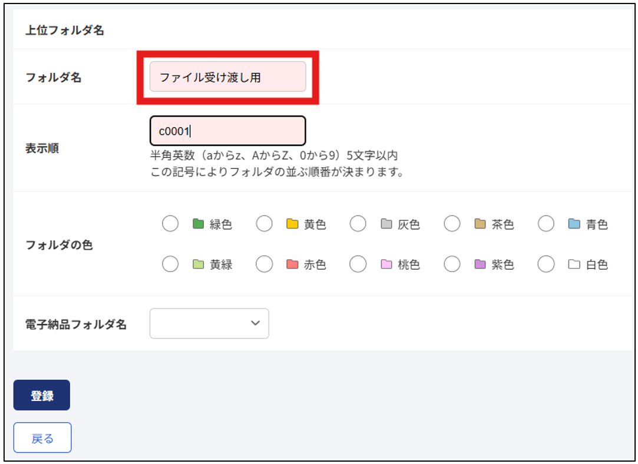Pick the 白色 folder color radio

click(546, 264)
